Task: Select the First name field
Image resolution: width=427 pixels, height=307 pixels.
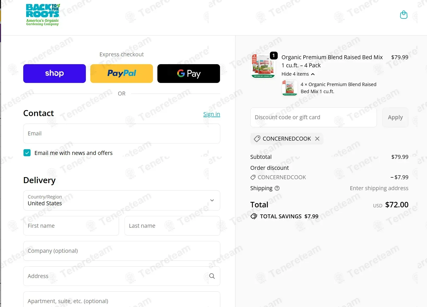Action: point(71,226)
